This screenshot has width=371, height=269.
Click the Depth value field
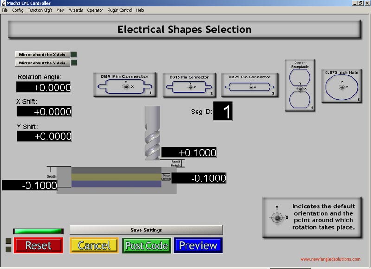[30, 185]
